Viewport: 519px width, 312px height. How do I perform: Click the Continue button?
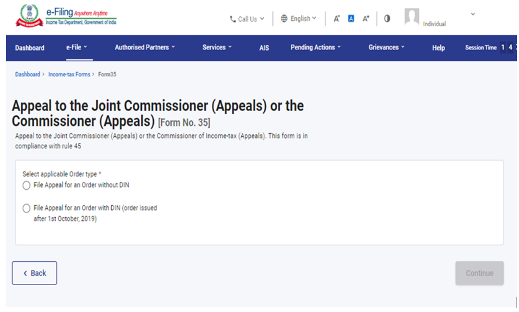coord(479,273)
